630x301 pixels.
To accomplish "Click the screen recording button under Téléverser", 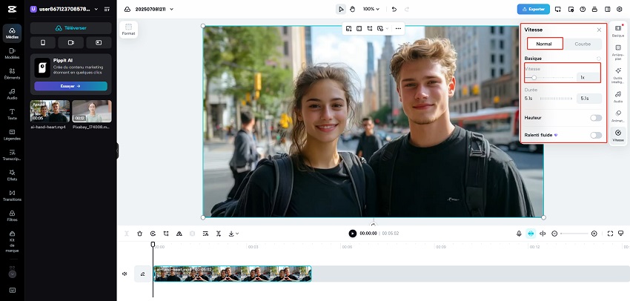I will (x=99, y=42).
